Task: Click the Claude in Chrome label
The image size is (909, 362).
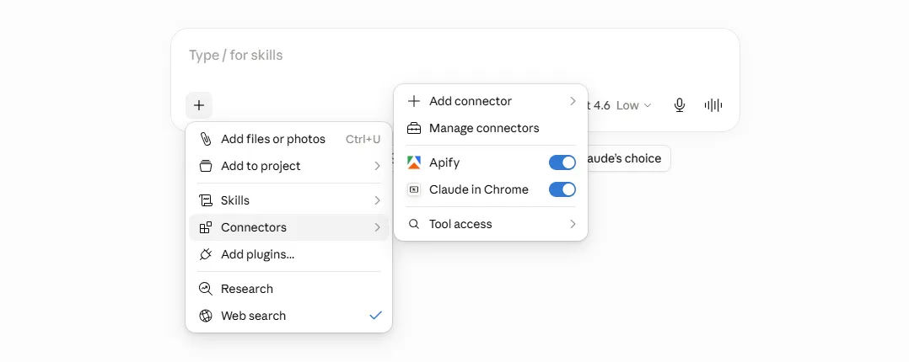Action: coord(479,189)
